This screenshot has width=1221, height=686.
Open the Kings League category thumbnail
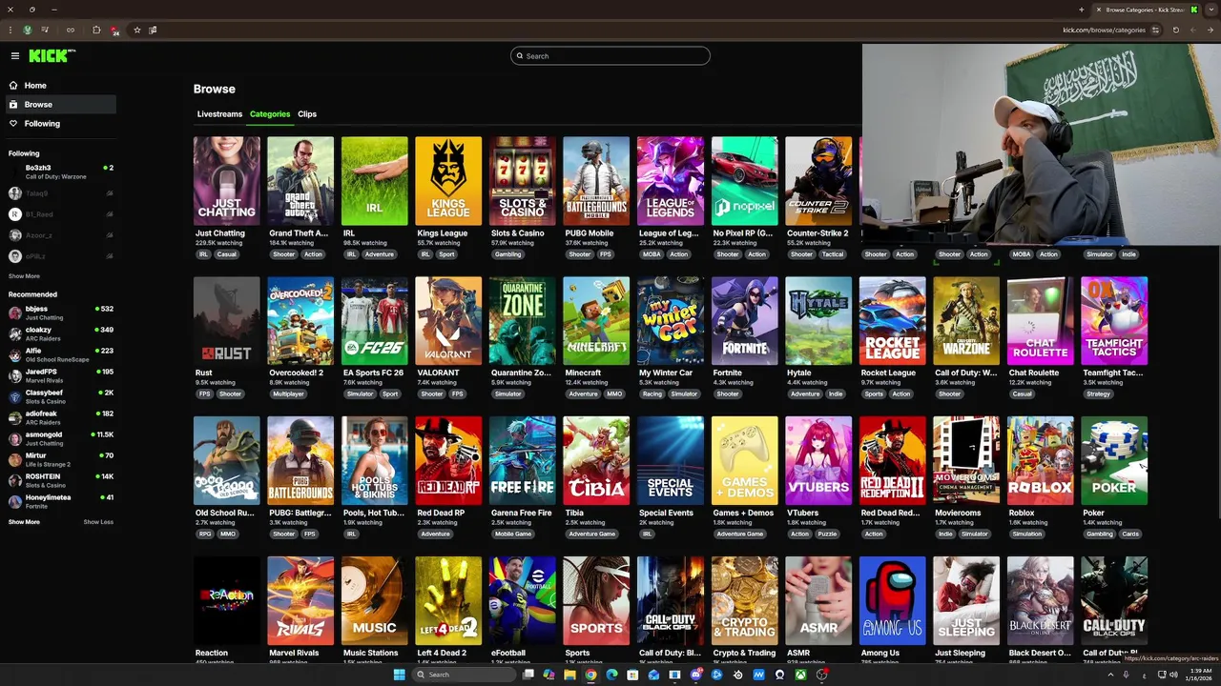(448, 181)
